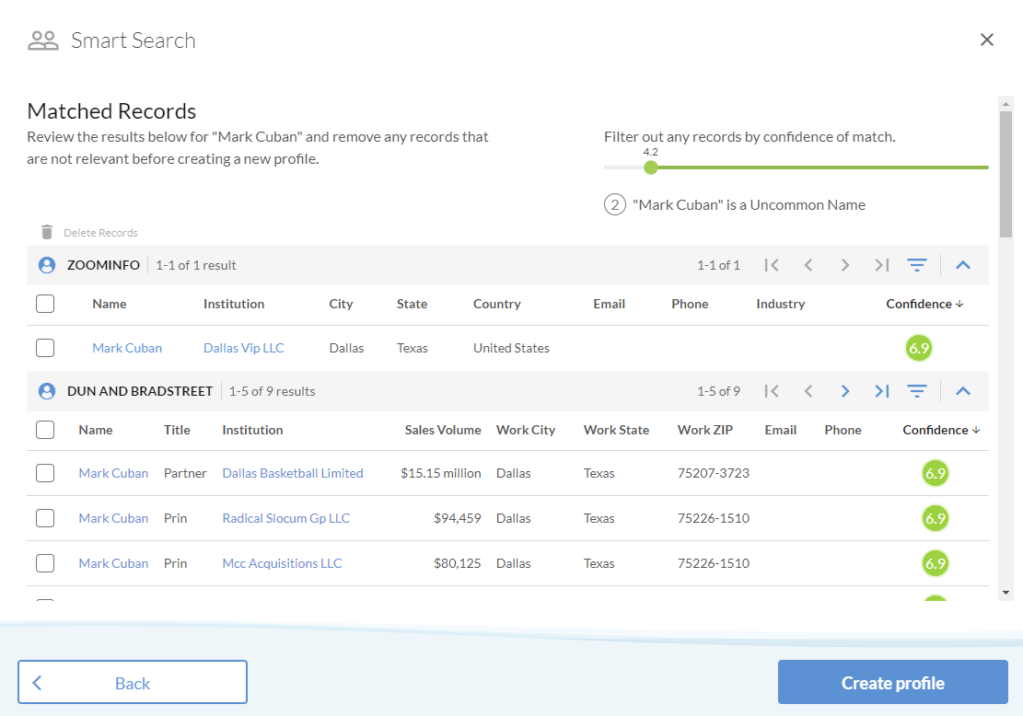Sort Dun and Bradstreet by Institution column header
The image size is (1023, 716).
(252, 430)
